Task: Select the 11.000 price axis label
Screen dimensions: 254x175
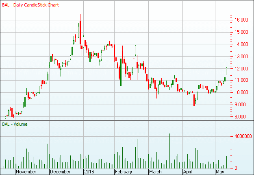Action: click(241, 80)
